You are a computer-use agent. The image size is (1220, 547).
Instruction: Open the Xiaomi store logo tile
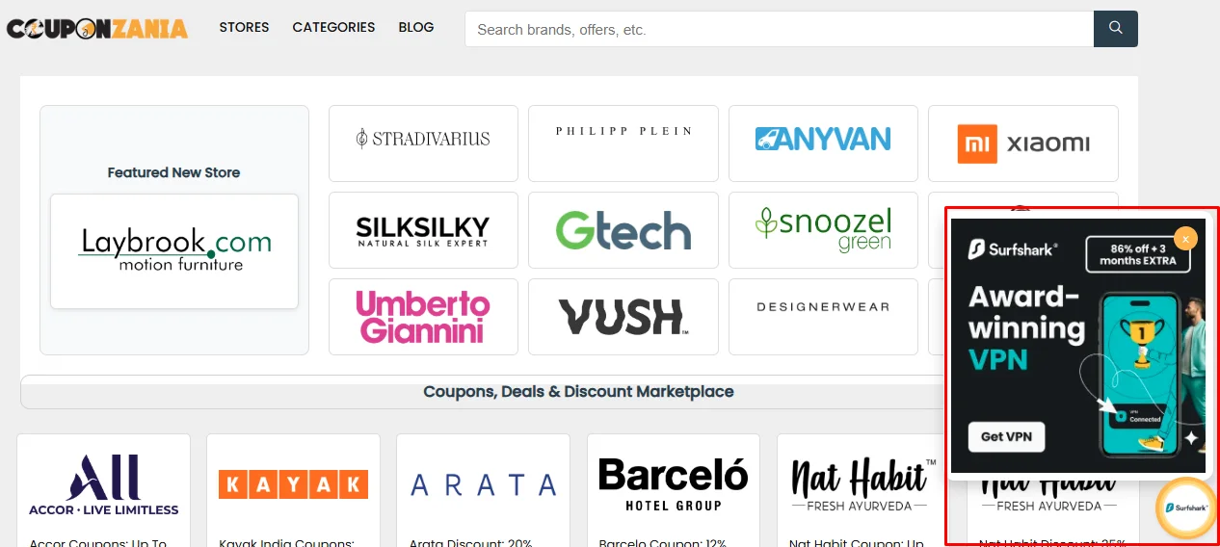1022,143
